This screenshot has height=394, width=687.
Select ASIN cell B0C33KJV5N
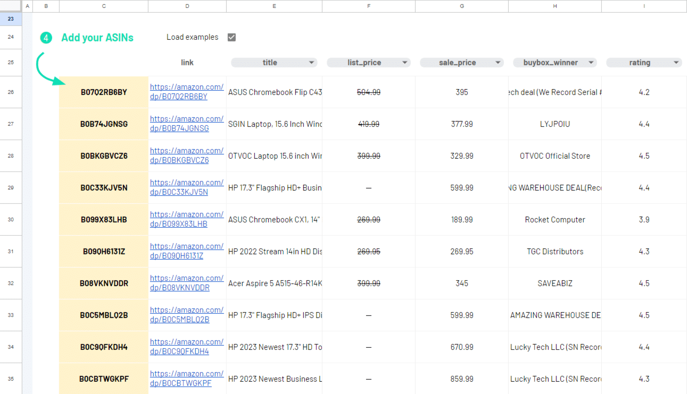(x=104, y=188)
